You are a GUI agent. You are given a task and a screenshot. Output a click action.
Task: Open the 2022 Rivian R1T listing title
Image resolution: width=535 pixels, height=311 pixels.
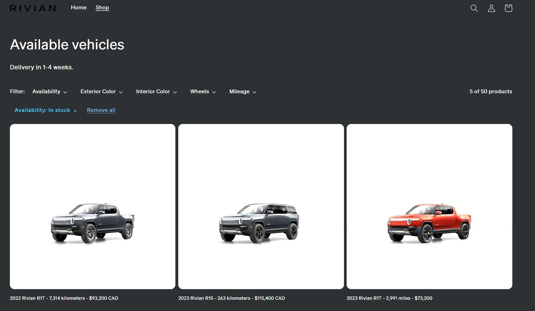[x=64, y=298]
